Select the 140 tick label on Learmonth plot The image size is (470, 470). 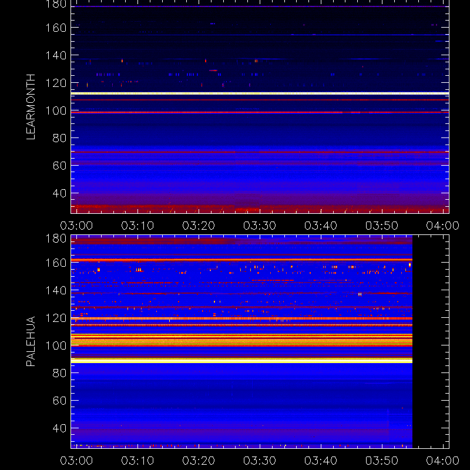pyautogui.click(x=56, y=55)
